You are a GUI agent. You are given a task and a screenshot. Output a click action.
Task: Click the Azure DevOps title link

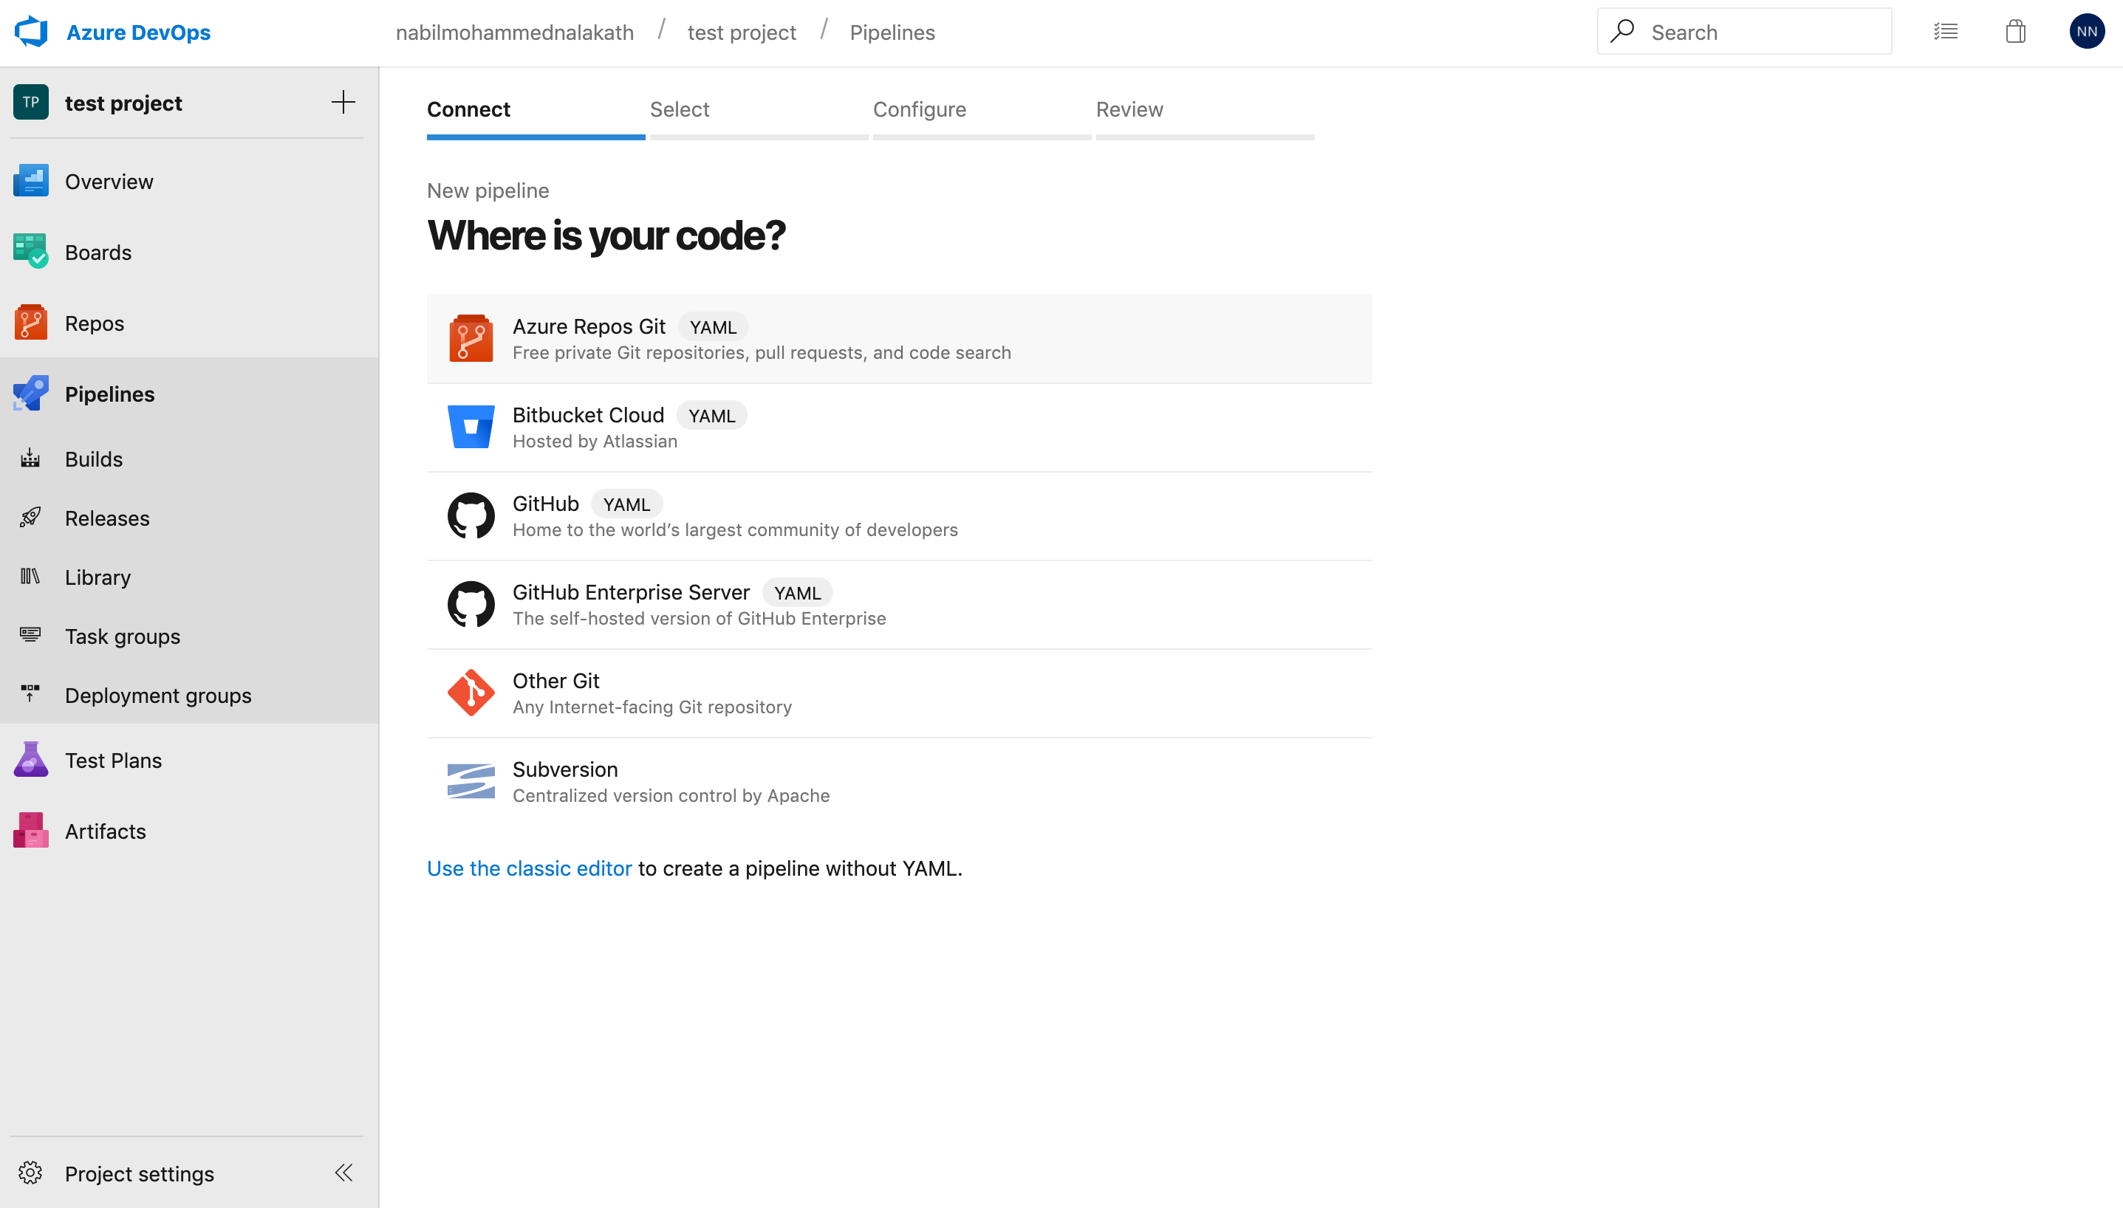(x=138, y=32)
